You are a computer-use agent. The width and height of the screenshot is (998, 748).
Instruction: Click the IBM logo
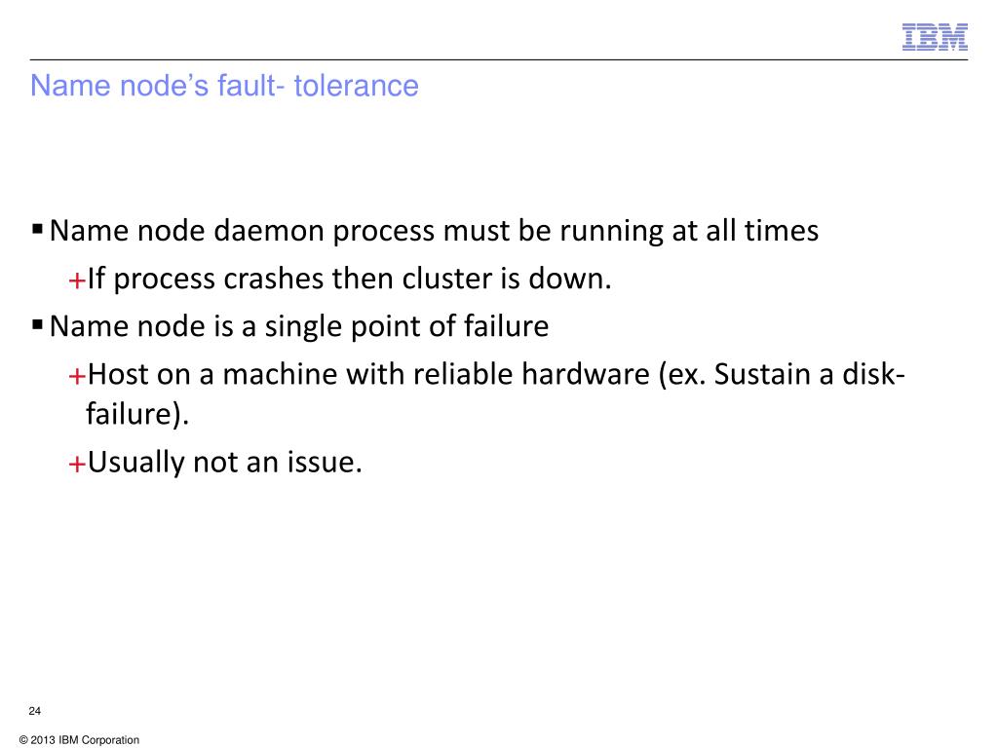coord(935,37)
